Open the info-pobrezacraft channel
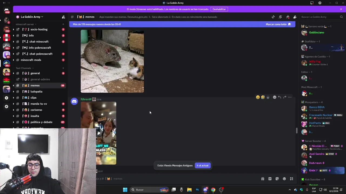Screen dimensions: 346x194 click(x=40, y=48)
